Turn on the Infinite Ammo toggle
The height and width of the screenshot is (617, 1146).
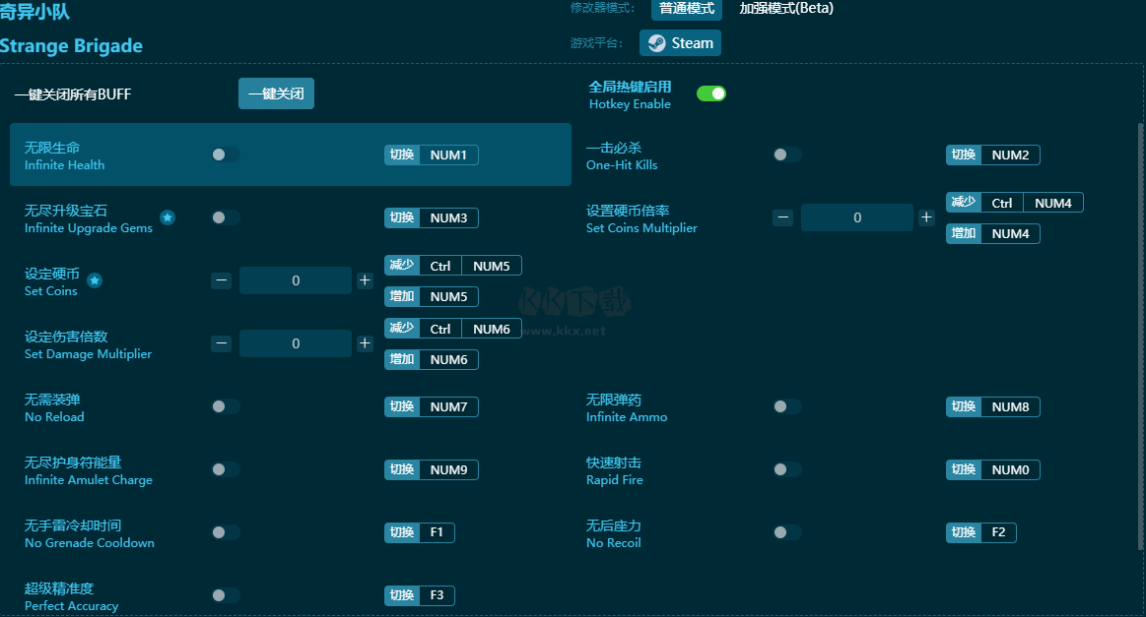click(x=787, y=406)
